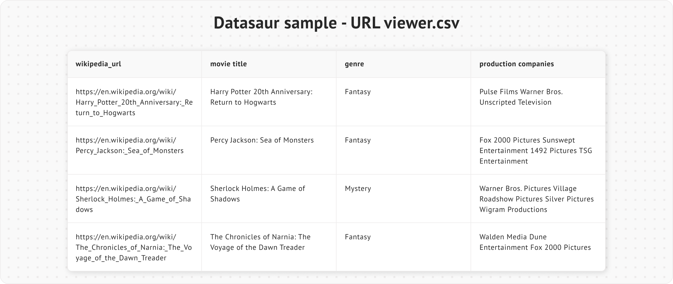Select the genre column header
The width and height of the screenshot is (673, 284).
click(354, 64)
